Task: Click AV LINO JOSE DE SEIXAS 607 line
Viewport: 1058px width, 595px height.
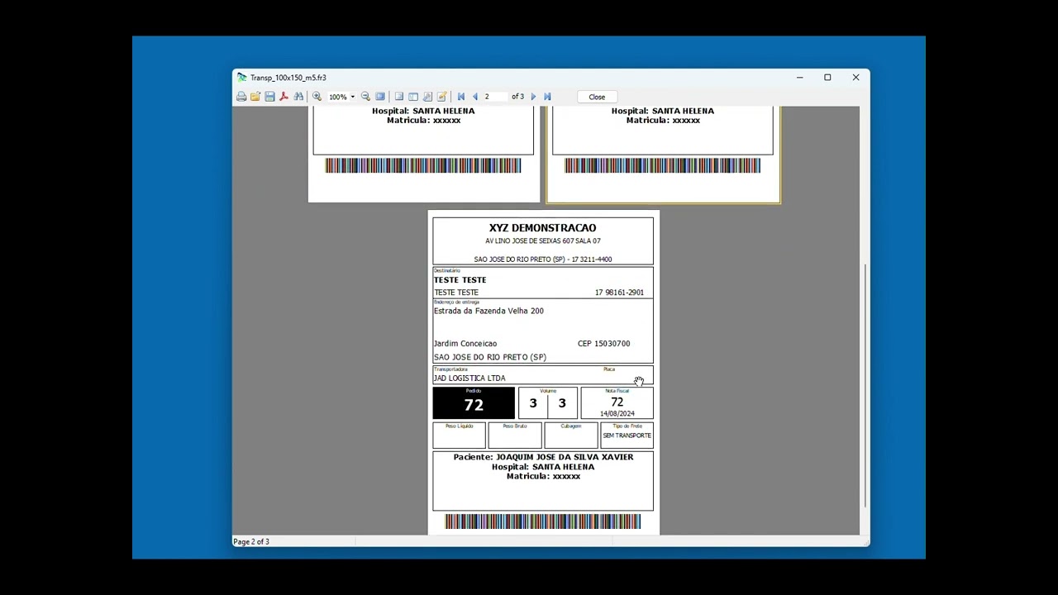Action: (x=543, y=241)
